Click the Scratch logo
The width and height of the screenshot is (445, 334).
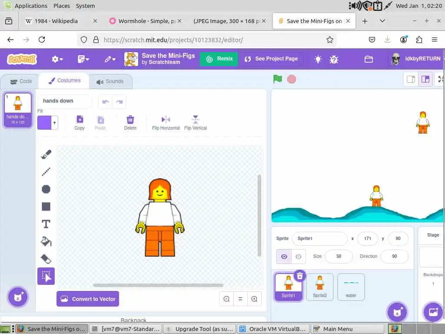[x=22, y=59]
